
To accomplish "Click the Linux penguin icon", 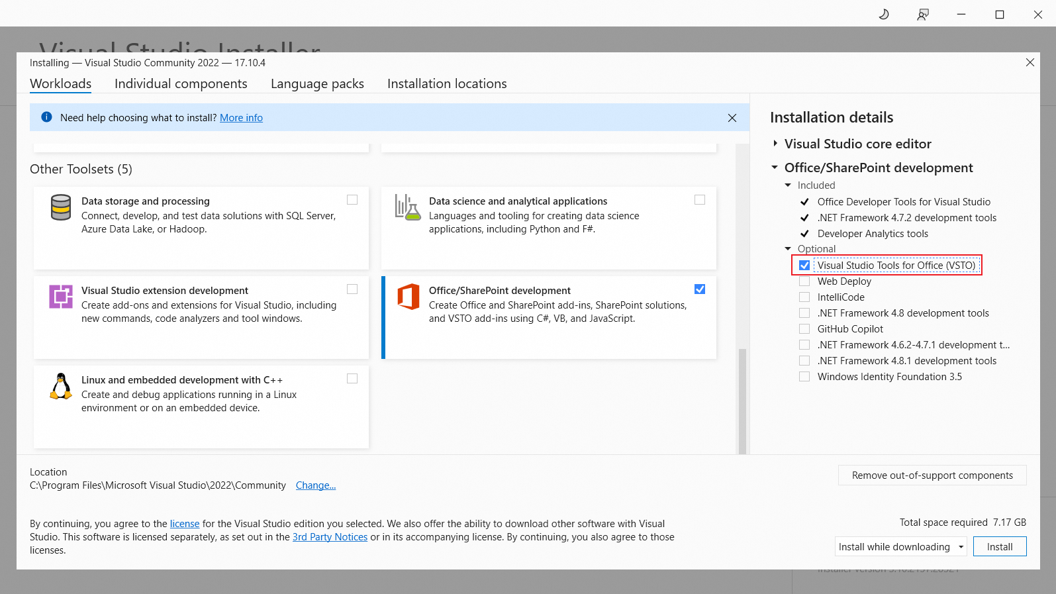I will pos(61,386).
